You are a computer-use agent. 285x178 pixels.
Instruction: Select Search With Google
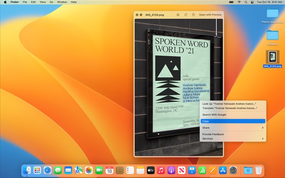click(x=233, y=115)
